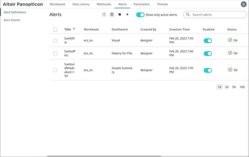This screenshot has width=249, height=157.
Task: Disable the Sum(fills) alert toggle
Action: 207,41
